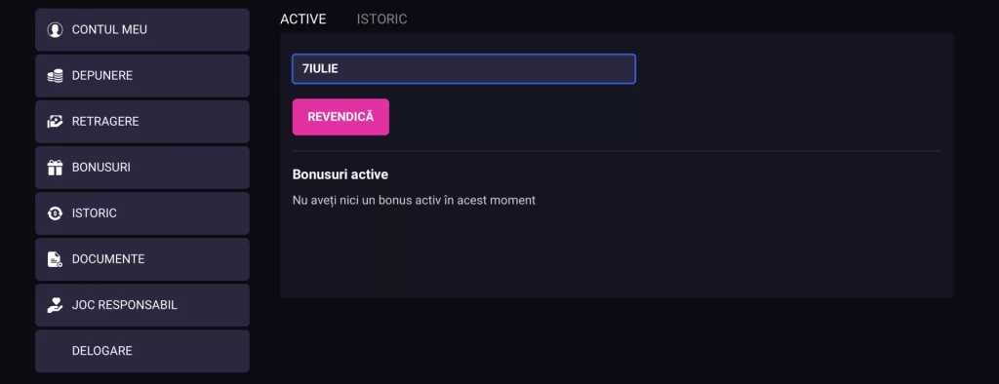999x384 pixels.
Task: Click the history clock icon in the sidebar
Action: pos(56,213)
